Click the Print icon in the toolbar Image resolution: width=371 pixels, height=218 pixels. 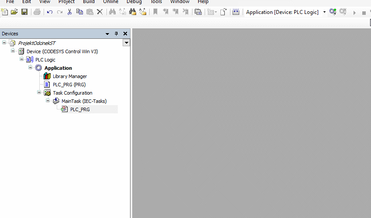(x=37, y=12)
